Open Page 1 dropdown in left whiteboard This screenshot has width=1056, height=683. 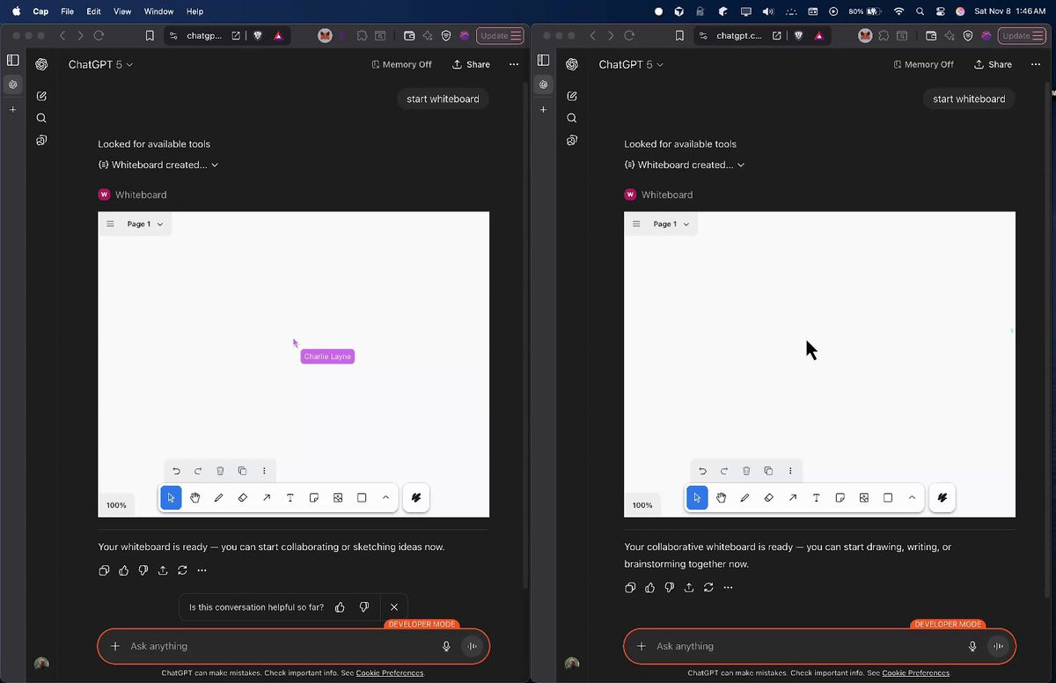[x=144, y=224]
